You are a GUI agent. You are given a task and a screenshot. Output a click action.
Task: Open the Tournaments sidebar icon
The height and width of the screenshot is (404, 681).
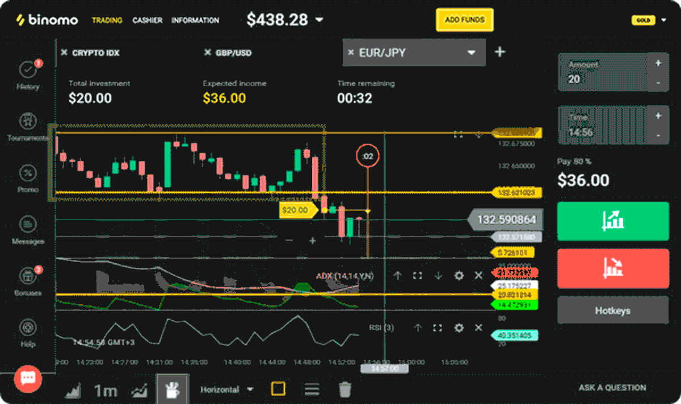coord(27,121)
